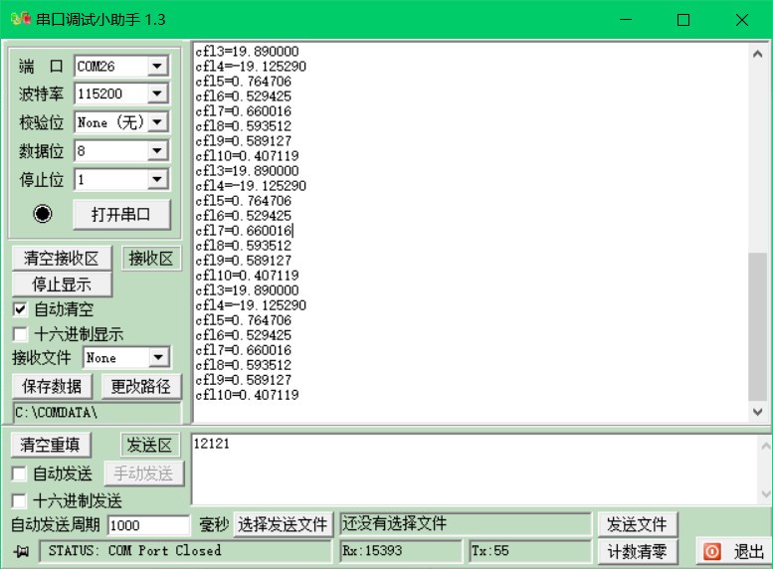
Task: Enable the 十六进制显示 checkbox
Action: pos(20,334)
